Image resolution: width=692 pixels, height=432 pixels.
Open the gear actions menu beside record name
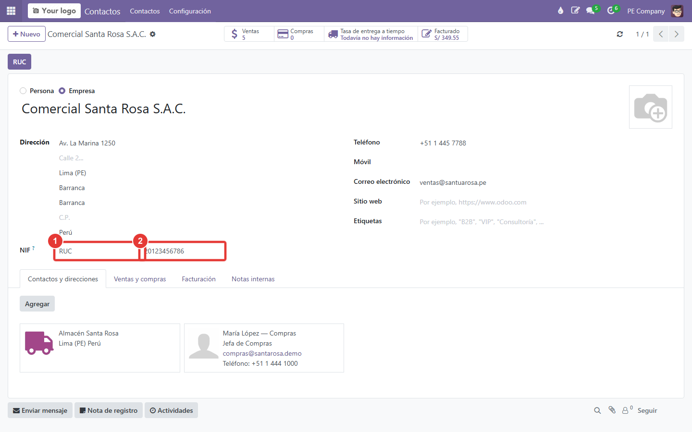click(x=153, y=34)
